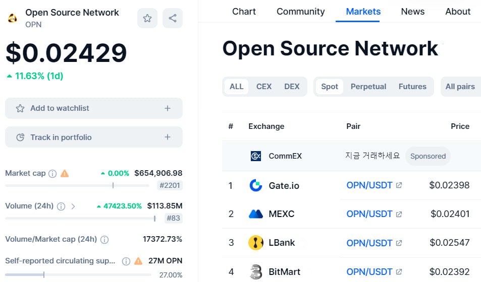Image resolution: width=481 pixels, height=282 pixels.
Task: Click the #83 volume rank badge
Action: (173, 219)
